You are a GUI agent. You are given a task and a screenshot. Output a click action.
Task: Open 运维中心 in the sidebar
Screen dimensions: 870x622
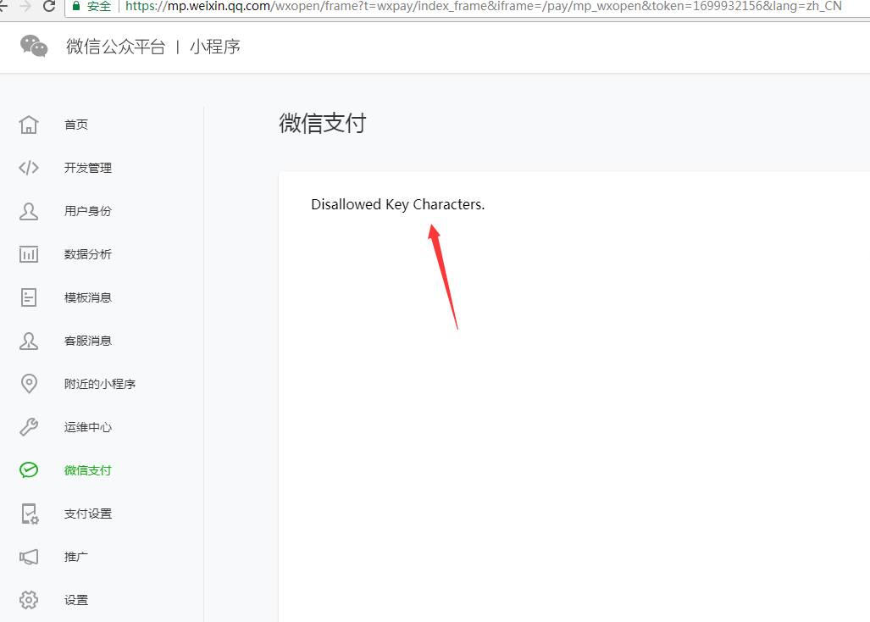click(87, 427)
